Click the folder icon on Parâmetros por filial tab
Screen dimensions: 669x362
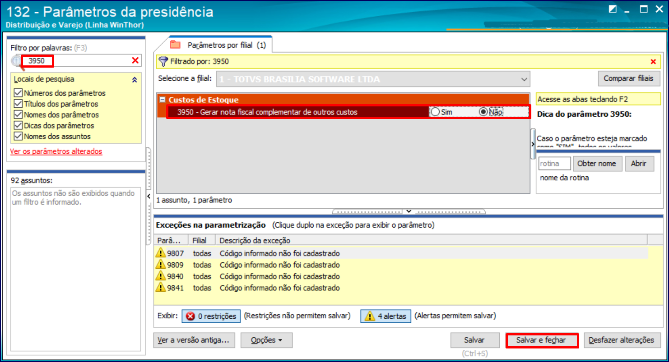(175, 45)
